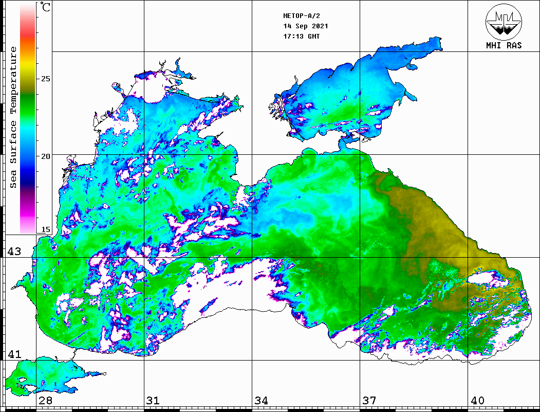Click the latitude label '43'
The width and height of the screenshot is (540, 412).
(14, 252)
